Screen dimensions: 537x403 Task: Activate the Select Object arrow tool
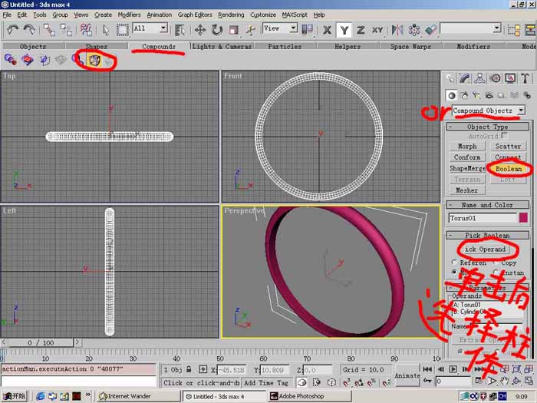pyautogui.click(x=106, y=30)
